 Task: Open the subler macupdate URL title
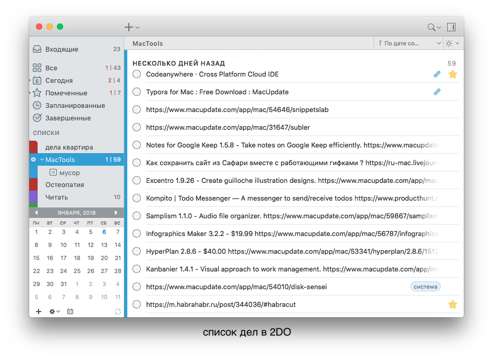pyautogui.click(x=228, y=127)
